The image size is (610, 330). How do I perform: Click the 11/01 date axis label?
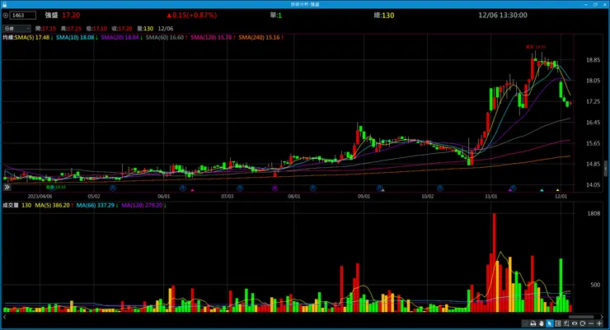point(491,197)
